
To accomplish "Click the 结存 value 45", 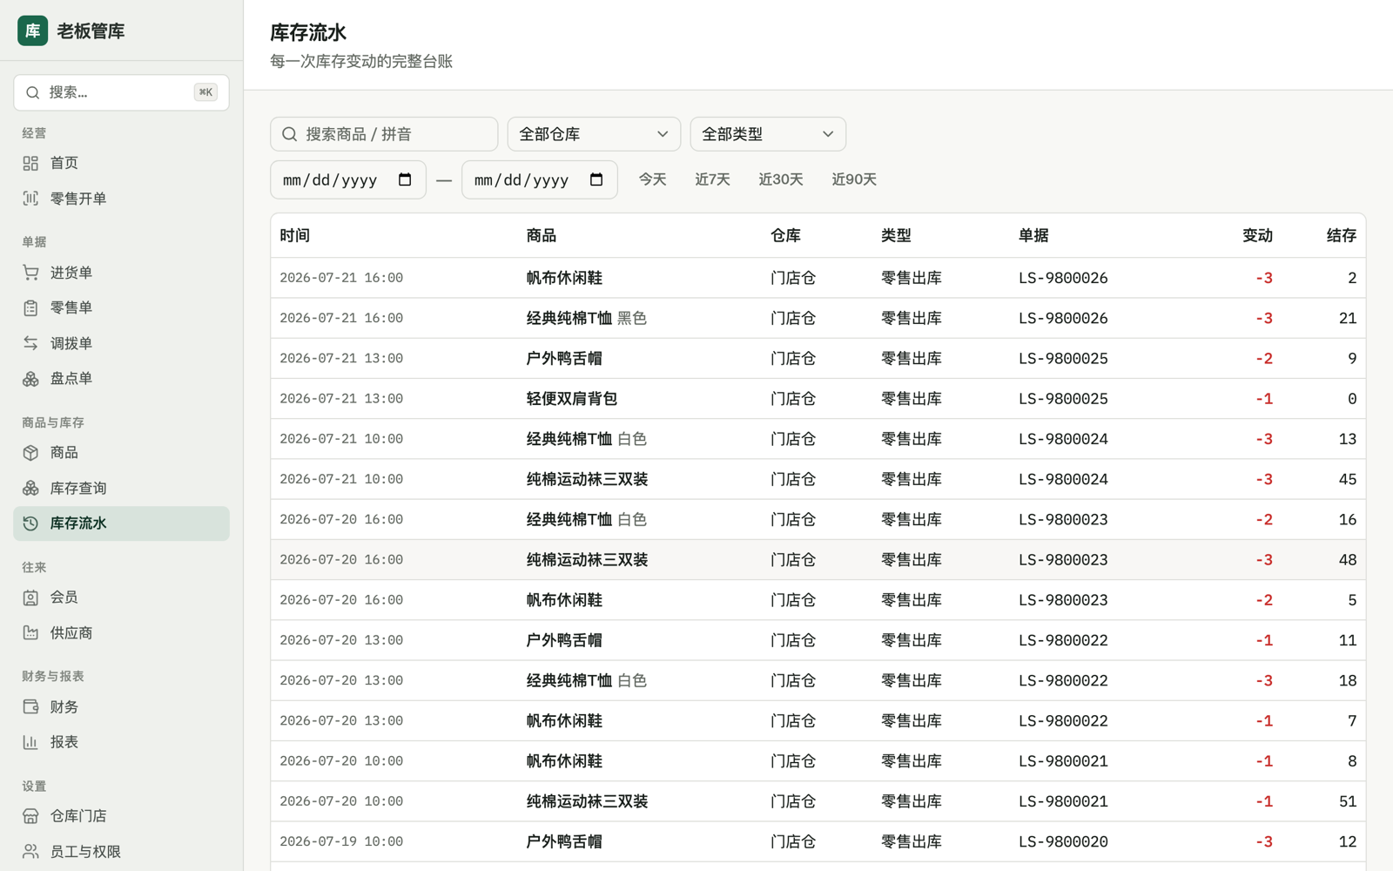I will 1348,480.
